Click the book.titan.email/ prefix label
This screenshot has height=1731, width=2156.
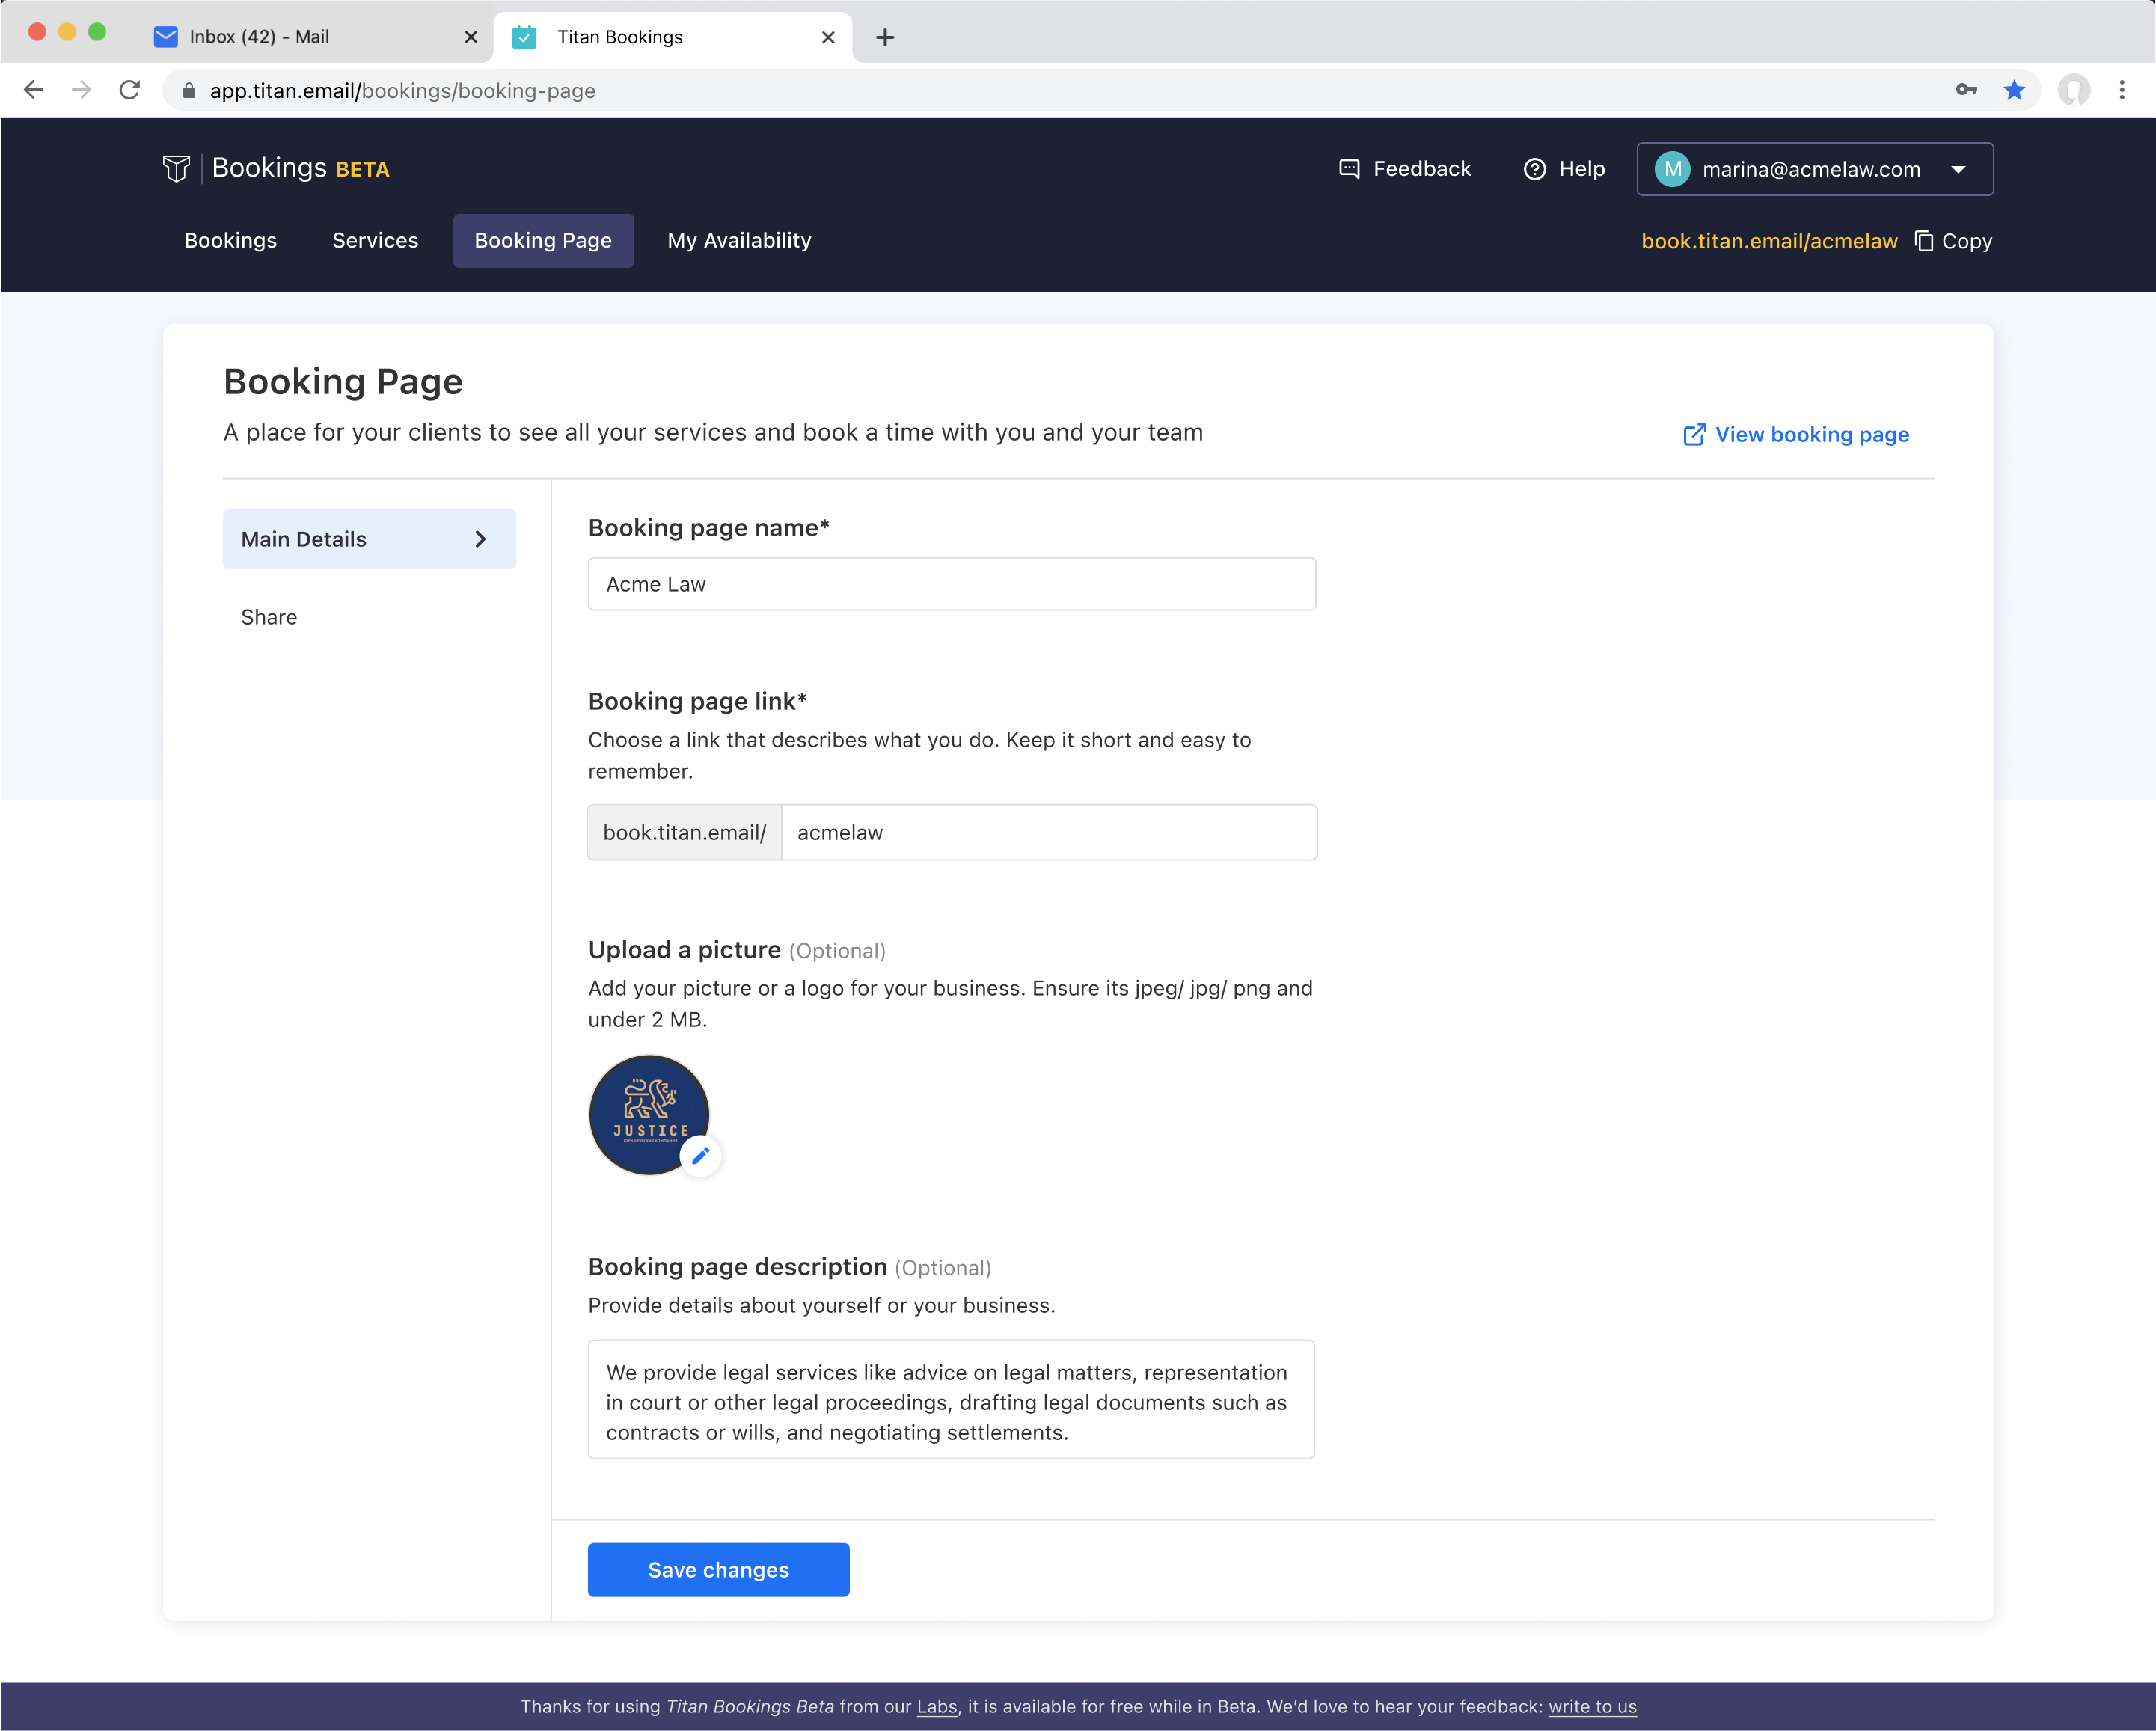684,832
